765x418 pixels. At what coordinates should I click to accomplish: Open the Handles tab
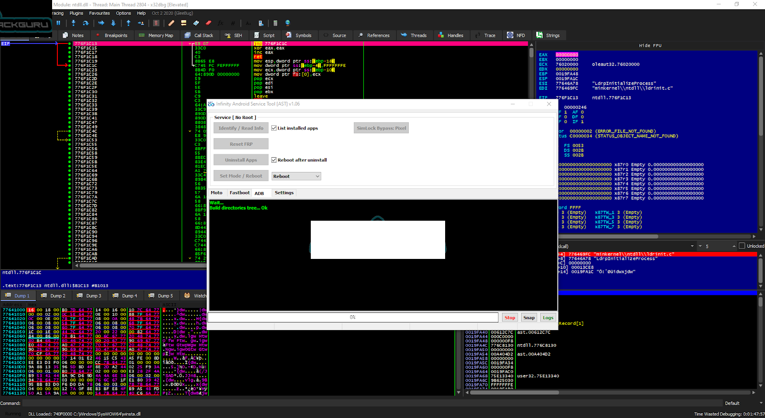(451, 35)
